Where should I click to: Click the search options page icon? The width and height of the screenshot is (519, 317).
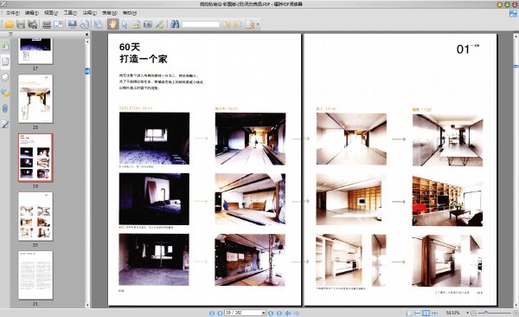[x=250, y=24]
